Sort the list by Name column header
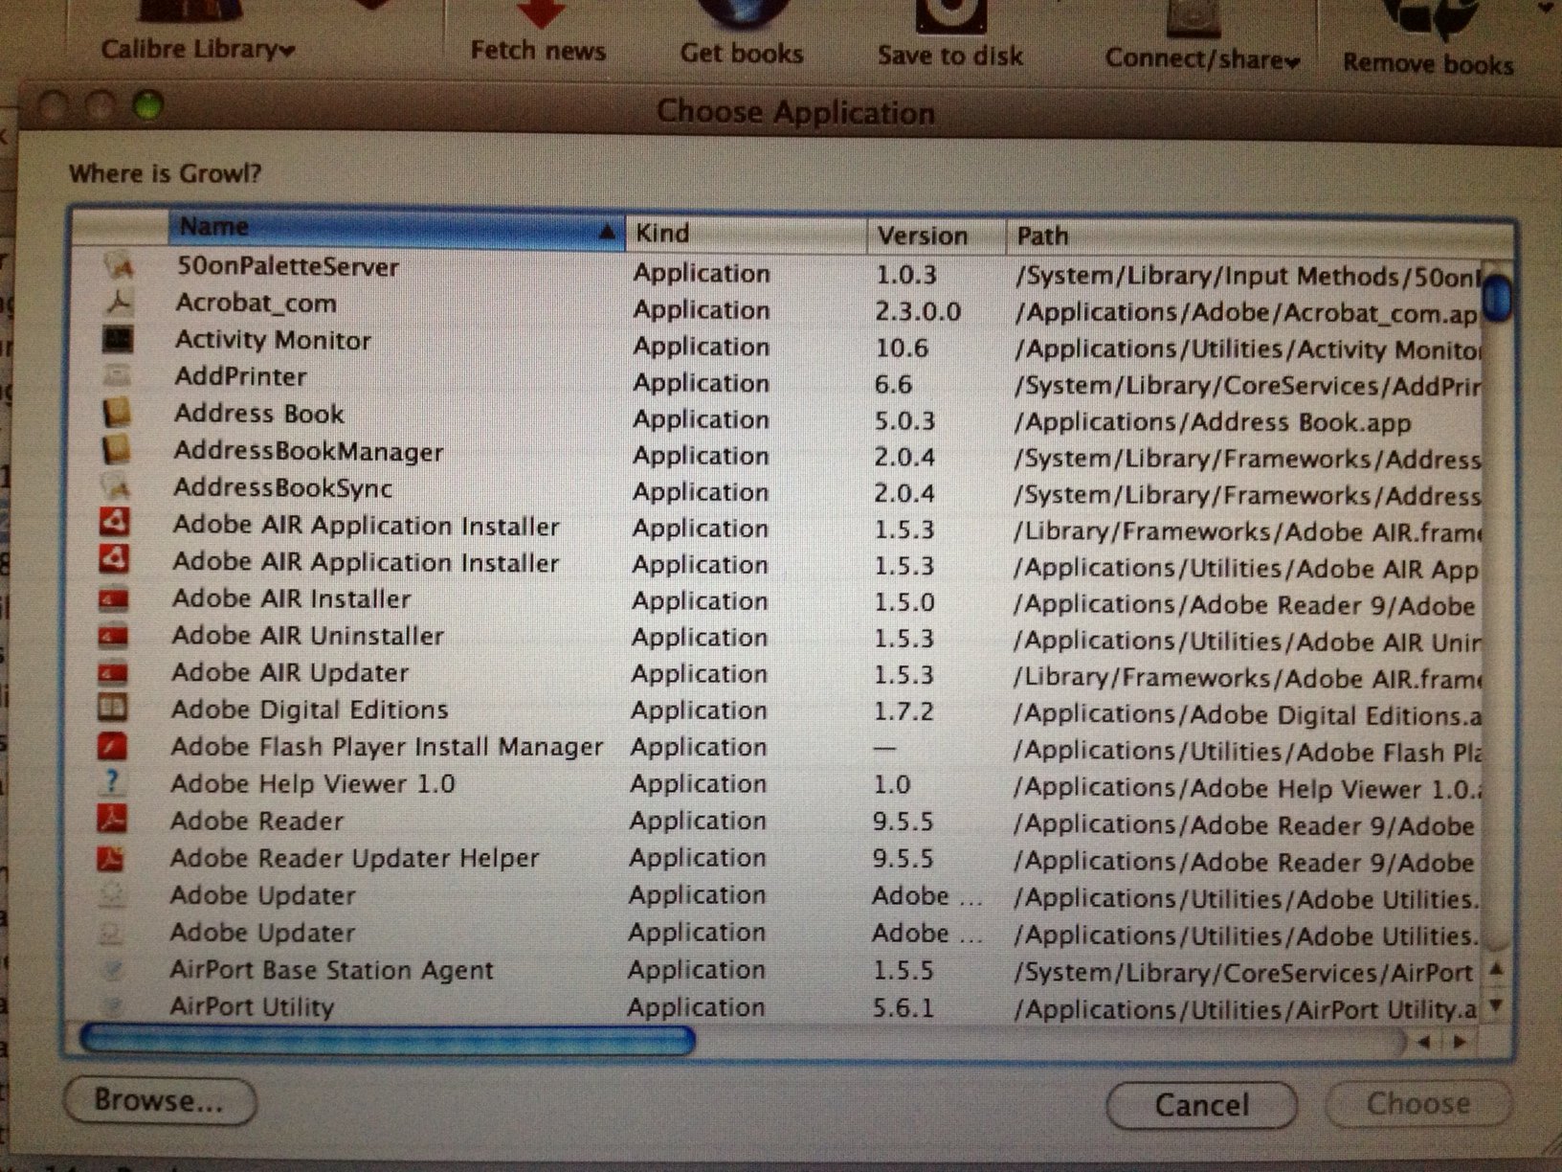 tap(396, 228)
